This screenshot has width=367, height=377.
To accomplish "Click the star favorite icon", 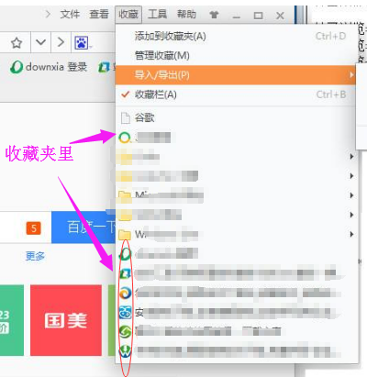I will click(x=17, y=42).
